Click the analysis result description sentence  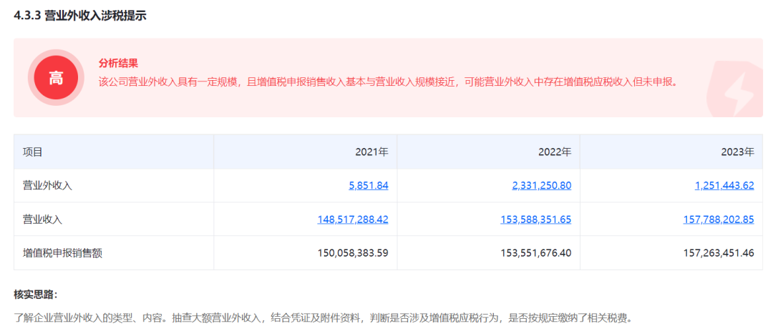(x=389, y=81)
